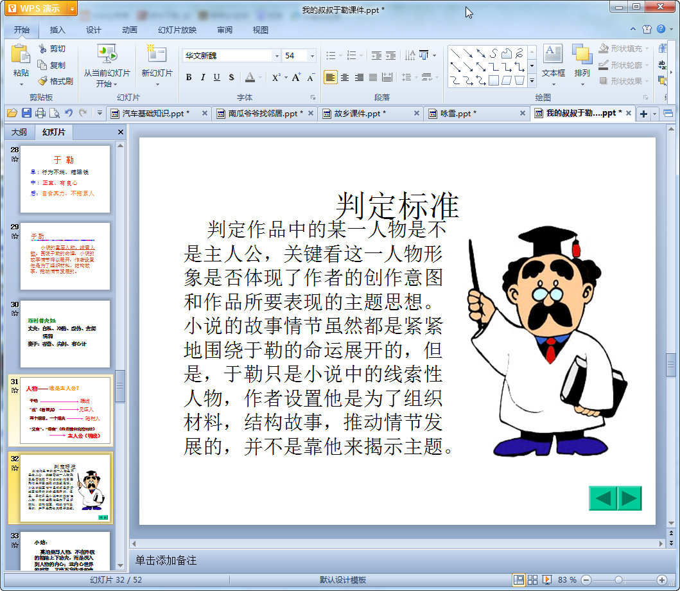
Task: Click the Paste (粘贴) icon
Action: point(21,55)
